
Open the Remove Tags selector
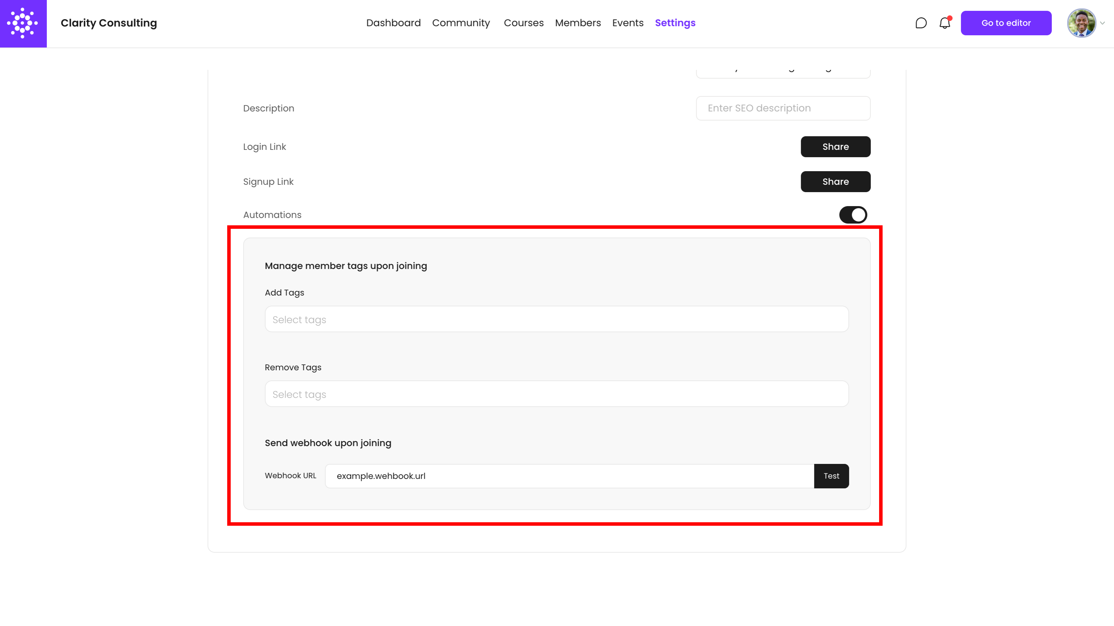point(556,394)
